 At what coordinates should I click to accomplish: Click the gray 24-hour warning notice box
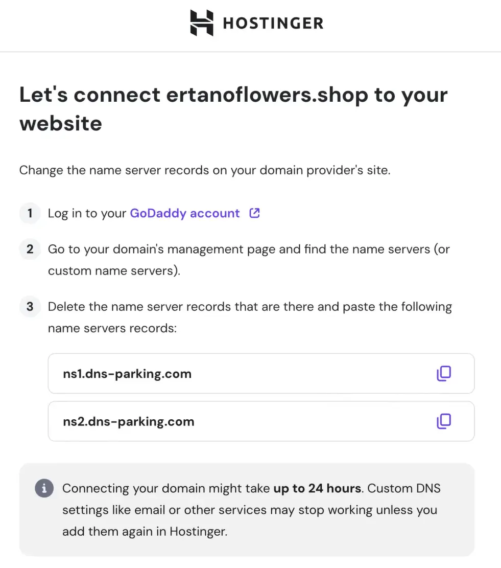[247, 509]
